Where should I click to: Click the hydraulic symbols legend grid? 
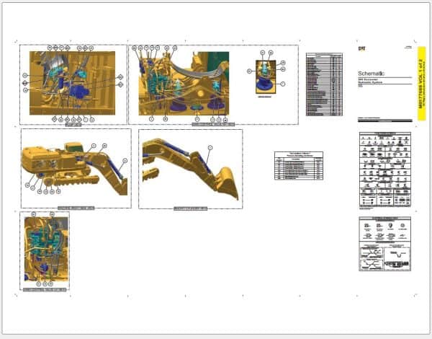coord(385,169)
